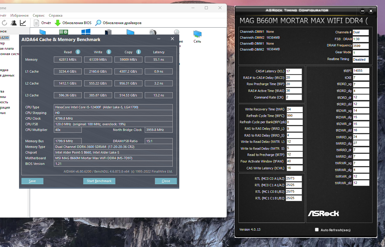385x247 pixels.
Task: Click the Command Rate (CR) field
Action: (x=294, y=97)
